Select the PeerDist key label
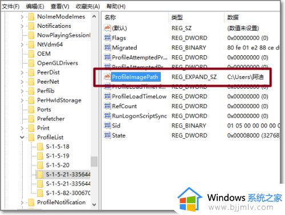This screenshot has height=215, width=285. 48,72
